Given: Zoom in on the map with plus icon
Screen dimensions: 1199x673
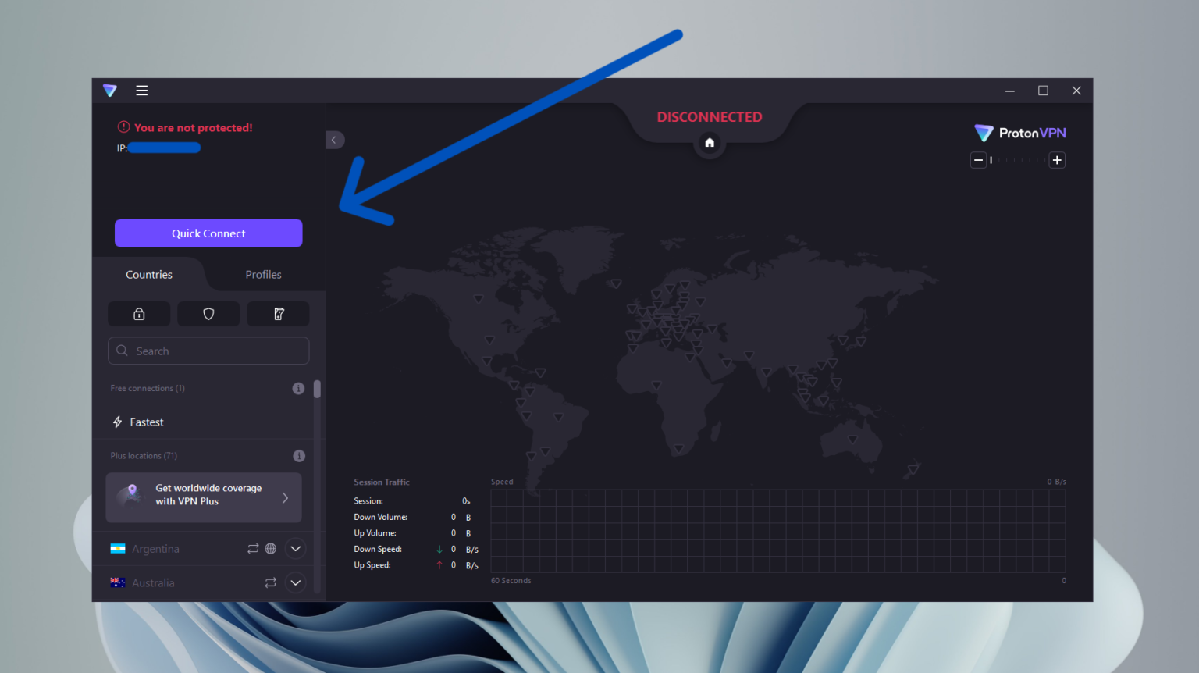Looking at the screenshot, I should coord(1057,159).
